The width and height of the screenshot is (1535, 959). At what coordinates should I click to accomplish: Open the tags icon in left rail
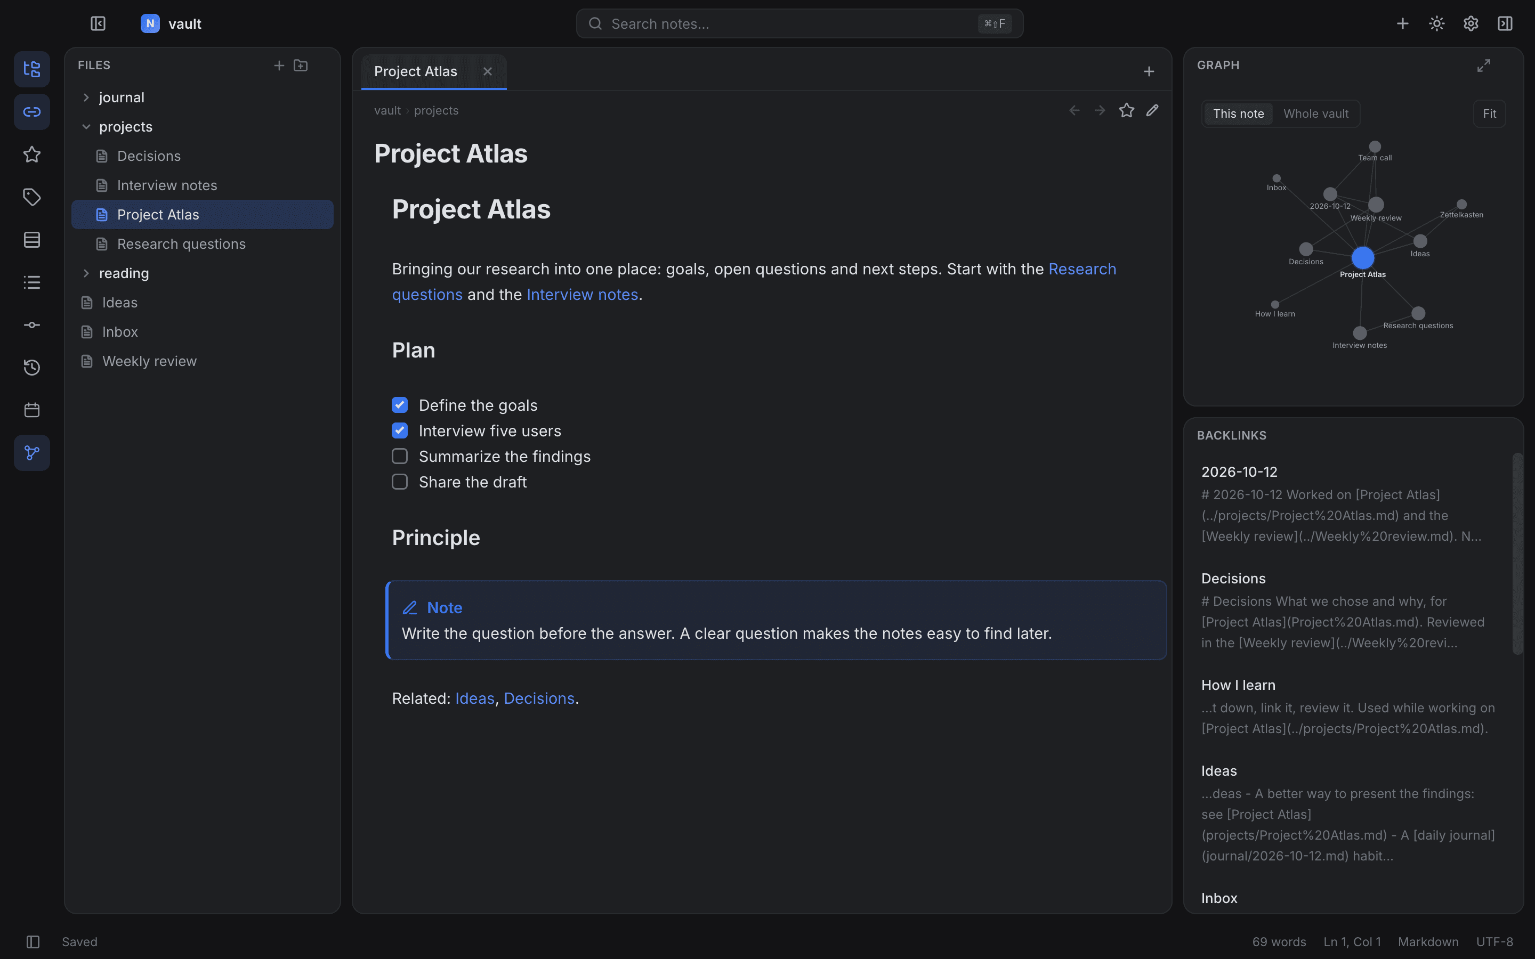click(32, 197)
